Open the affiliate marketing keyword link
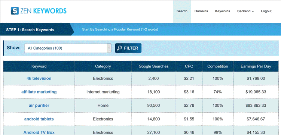This screenshot has height=135, width=281. 39,92
